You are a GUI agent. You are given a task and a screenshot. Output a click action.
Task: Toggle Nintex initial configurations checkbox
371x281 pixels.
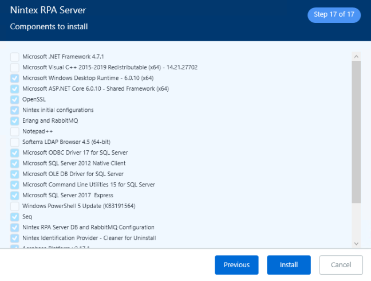coord(15,110)
